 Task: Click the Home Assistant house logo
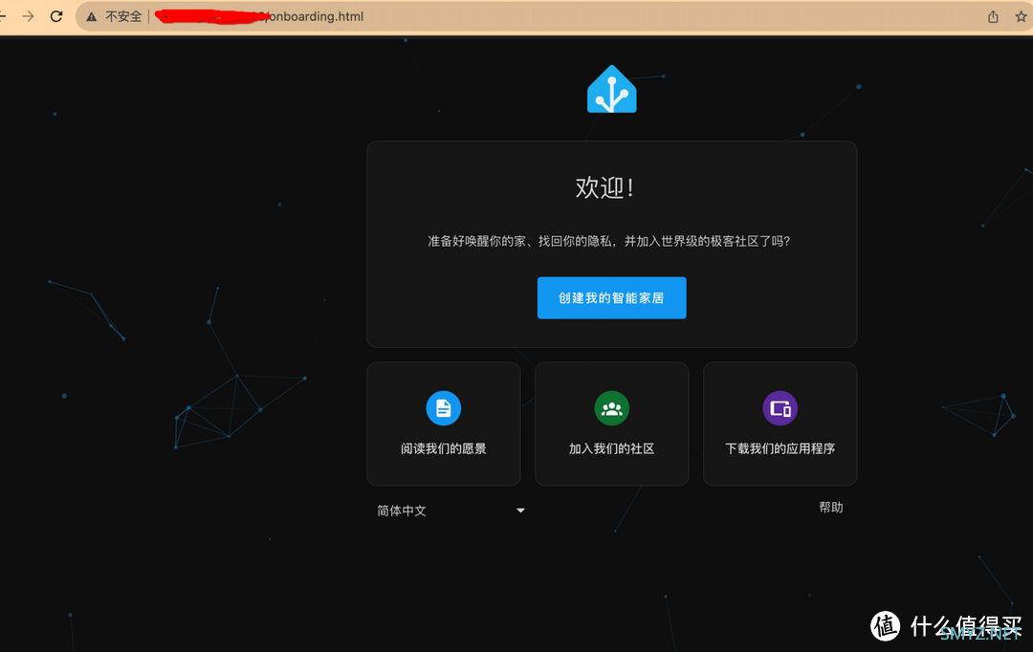coord(611,89)
